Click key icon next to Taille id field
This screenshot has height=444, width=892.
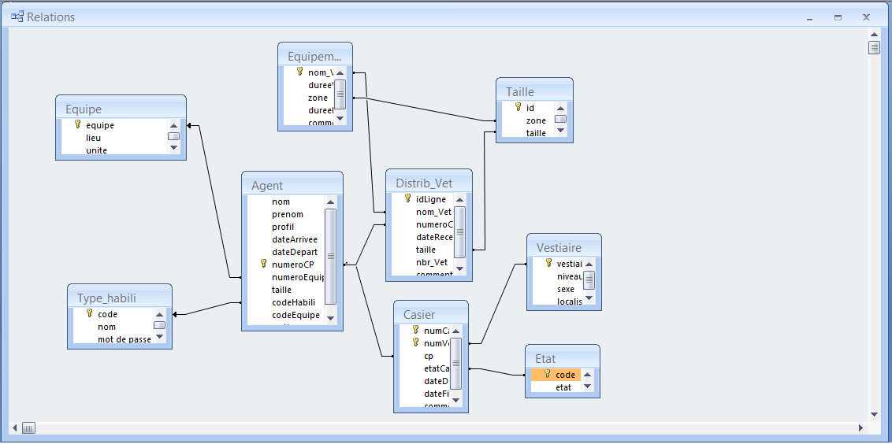(x=518, y=107)
